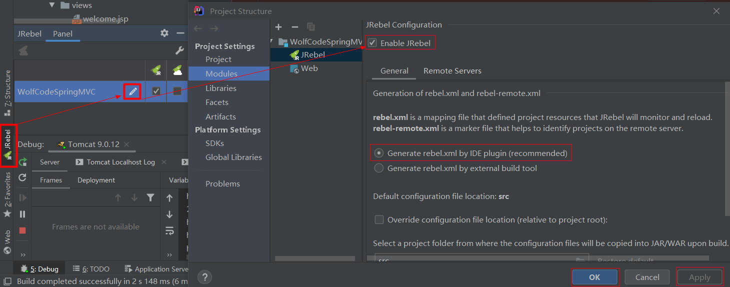
Task: Enable Override configuration file location checkbox
Action: [x=379, y=219]
